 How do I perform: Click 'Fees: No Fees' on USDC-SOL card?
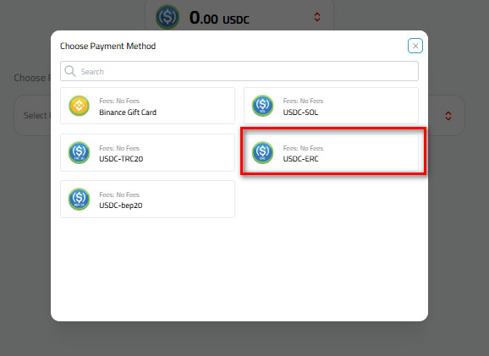click(303, 101)
